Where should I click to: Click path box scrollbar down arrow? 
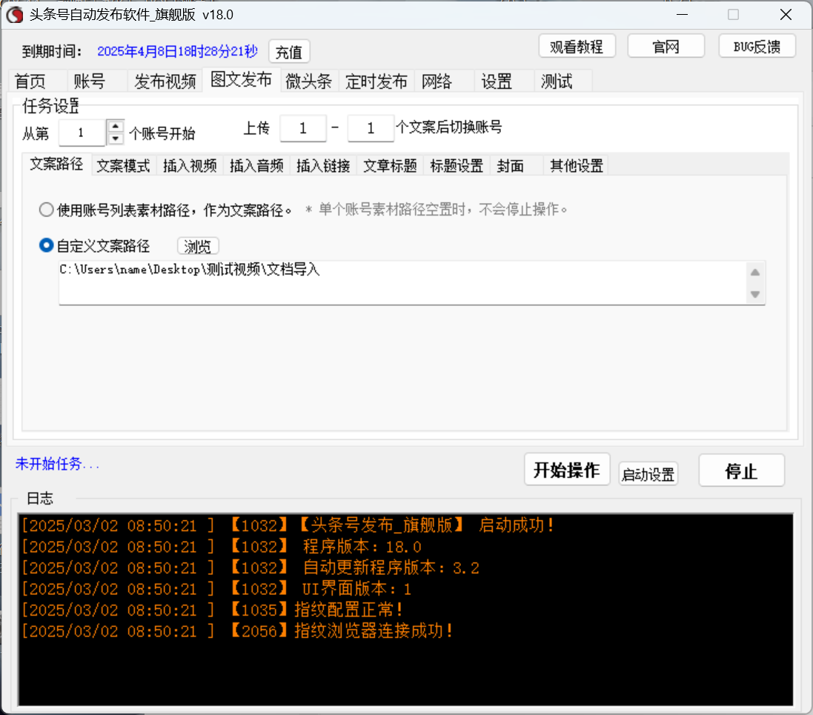coord(755,294)
